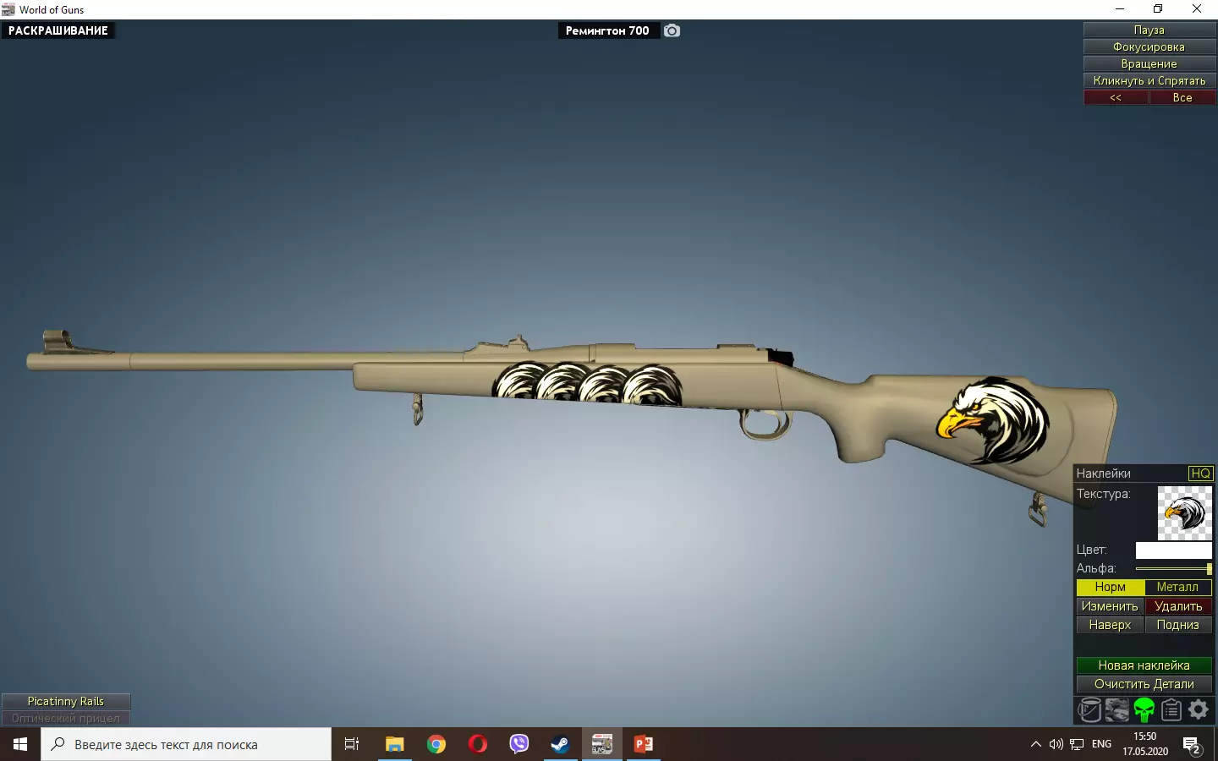1218x761 pixels.
Task: Open paint settings gear icon
Action: (x=1199, y=710)
